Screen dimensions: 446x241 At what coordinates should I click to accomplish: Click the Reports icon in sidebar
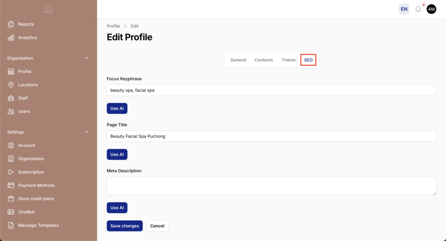tap(11, 24)
